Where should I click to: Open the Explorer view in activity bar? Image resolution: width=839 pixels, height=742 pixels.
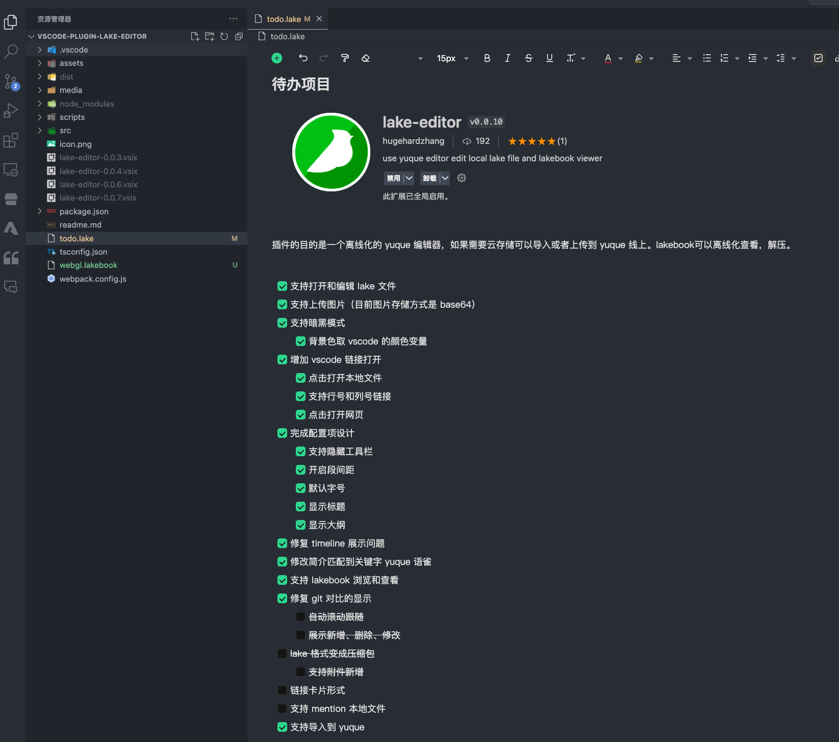tap(11, 21)
